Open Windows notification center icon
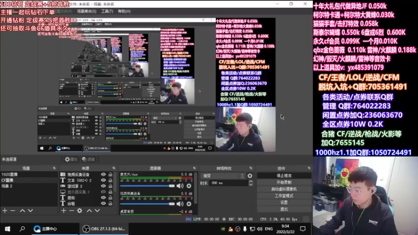This screenshot has height=235, width=418. tap(303, 229)
